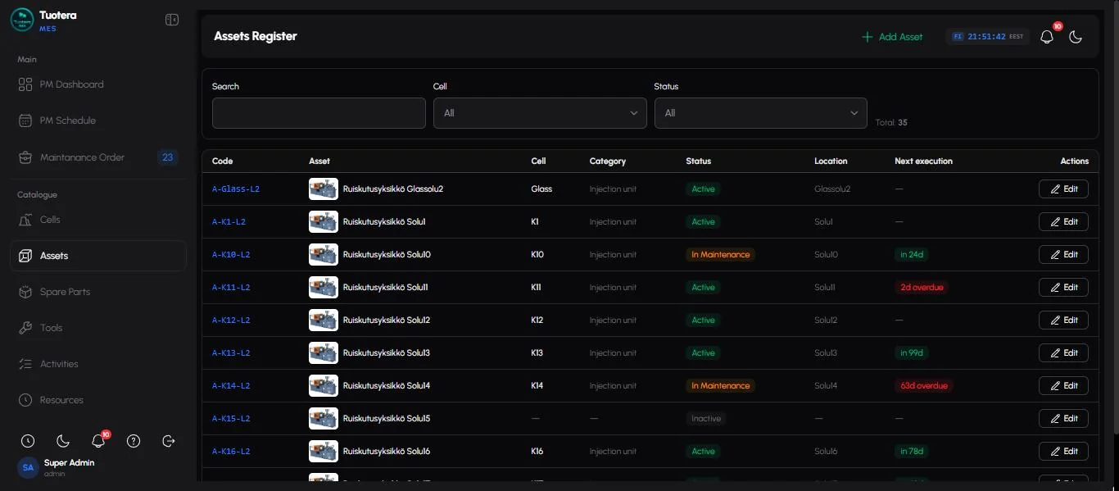
Task: Open asset code A-K15-L2 link
Action: click(231, 419)
